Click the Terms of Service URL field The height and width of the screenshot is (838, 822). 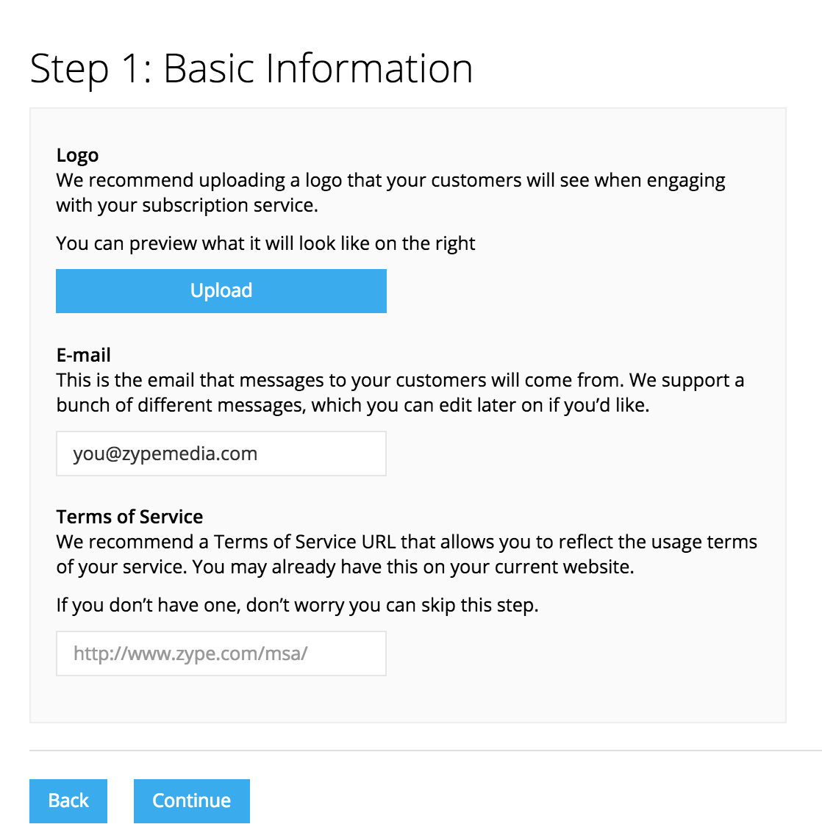(x=221, y=653)
